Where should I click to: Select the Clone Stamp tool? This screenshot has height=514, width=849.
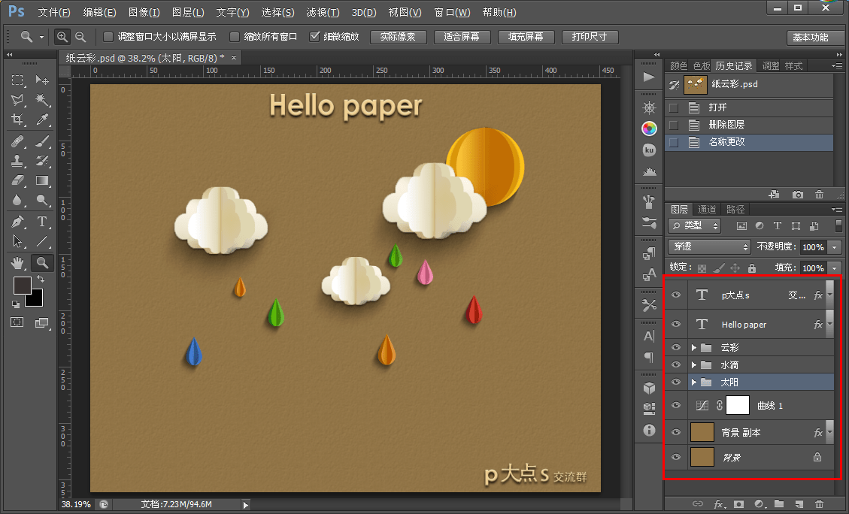pos(17,161)
